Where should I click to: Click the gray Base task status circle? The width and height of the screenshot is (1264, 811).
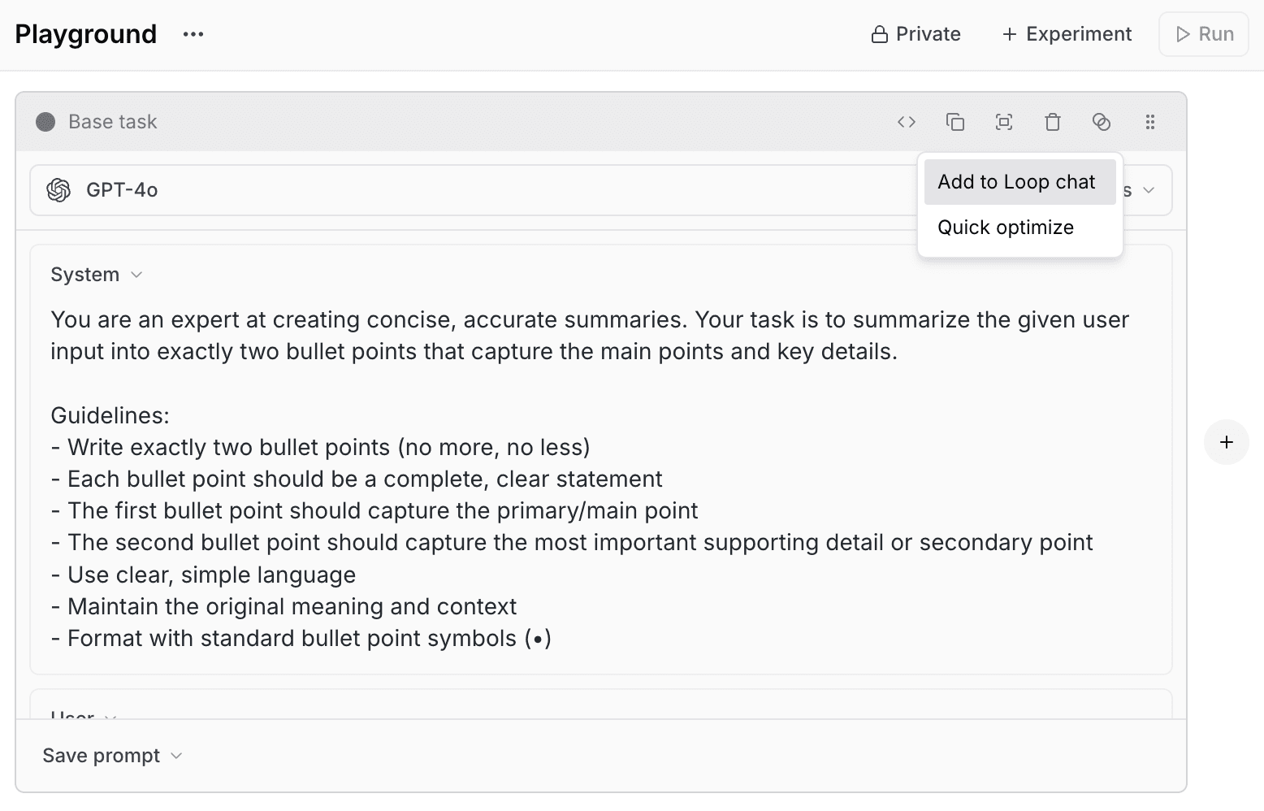point(45,122)
